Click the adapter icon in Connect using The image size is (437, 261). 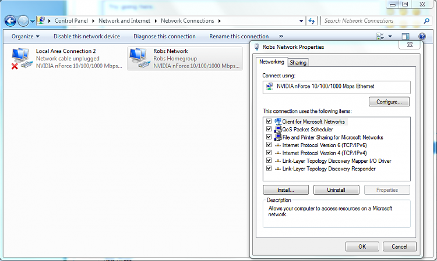click(x=269, y=87)
